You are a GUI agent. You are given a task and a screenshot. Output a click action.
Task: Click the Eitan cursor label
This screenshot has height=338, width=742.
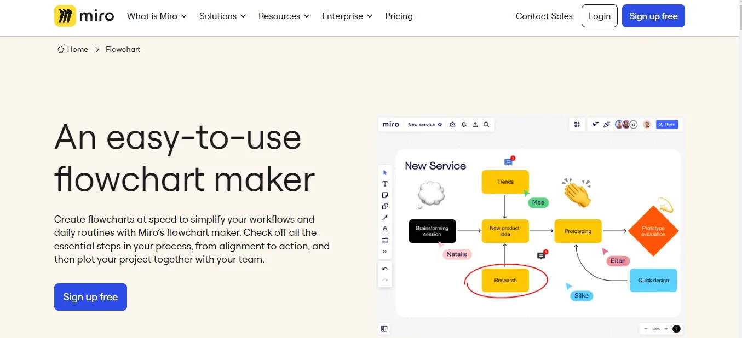click(618, 260)
